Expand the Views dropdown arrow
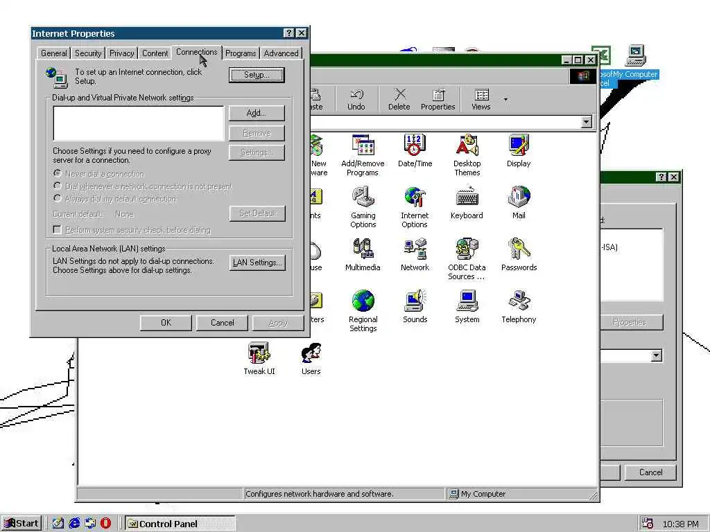 [x=505, y=99]
